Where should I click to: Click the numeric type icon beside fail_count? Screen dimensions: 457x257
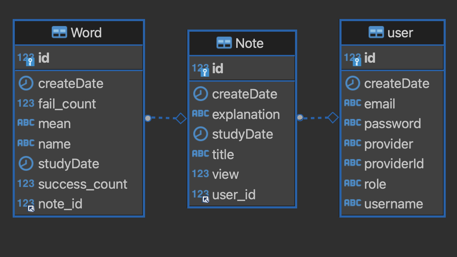(26, 103)
